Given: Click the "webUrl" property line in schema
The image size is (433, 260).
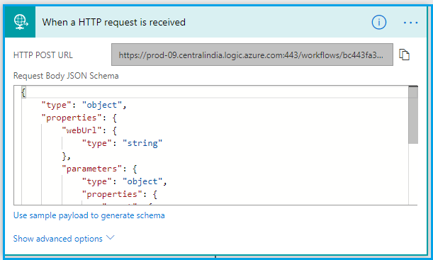Looking at the screenshot, I should [x=89, y=130].
